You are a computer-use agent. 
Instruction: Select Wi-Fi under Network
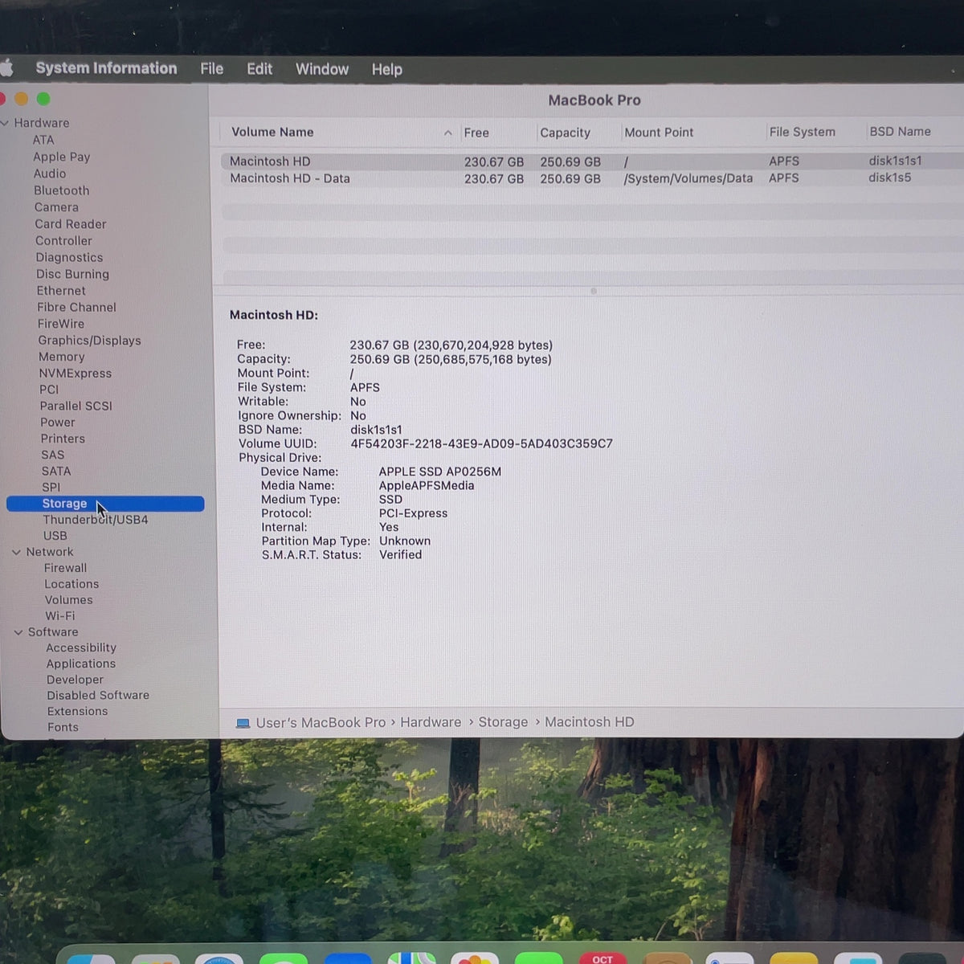coord(60,616)
